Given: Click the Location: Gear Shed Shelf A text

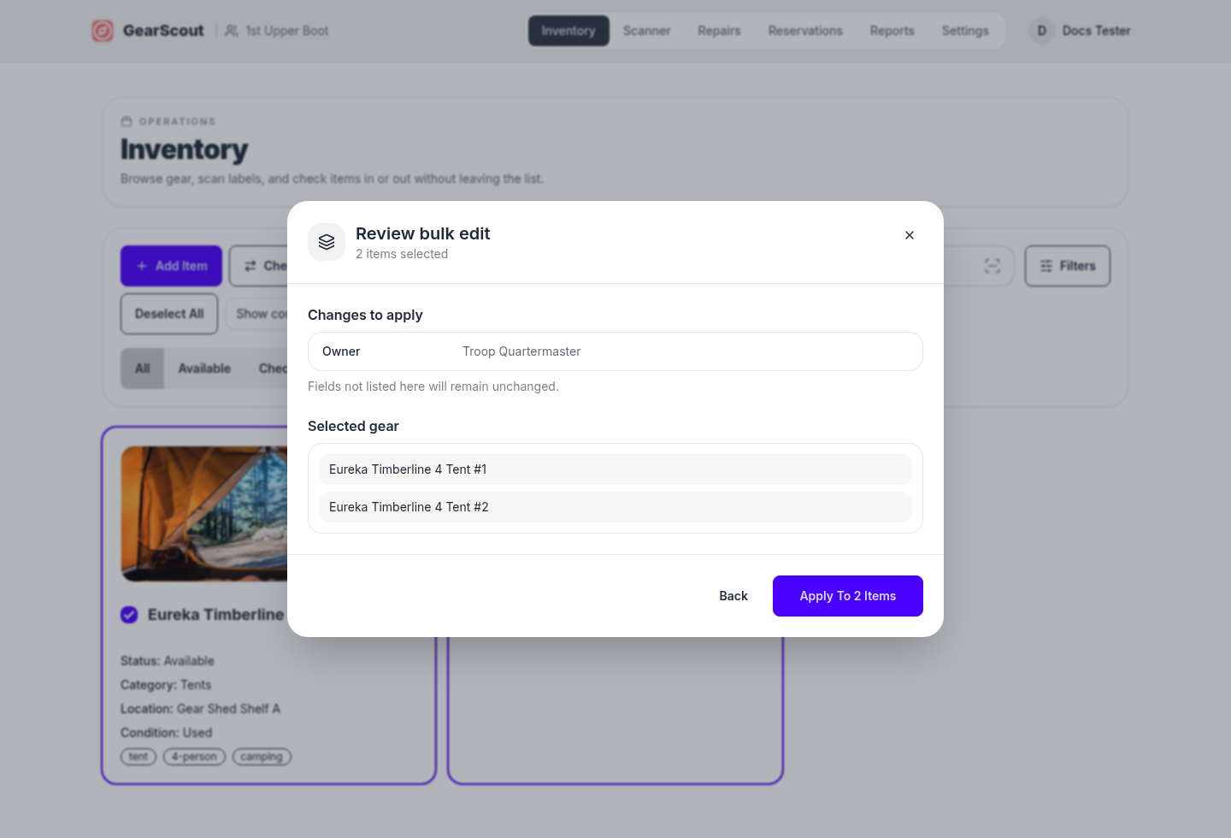Looking at the screenshot, I should 200,709.
